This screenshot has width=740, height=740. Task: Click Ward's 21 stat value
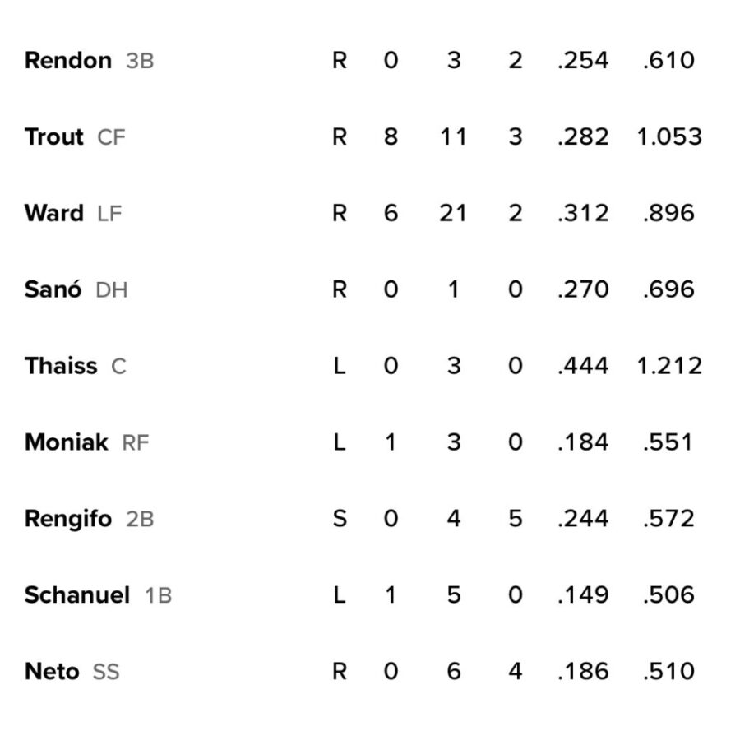(x=453, y=213)
